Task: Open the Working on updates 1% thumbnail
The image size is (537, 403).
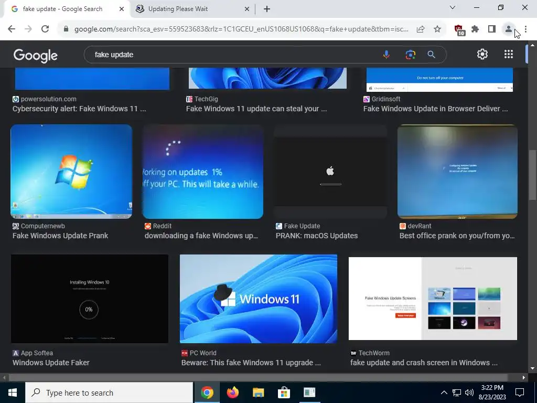Action: 203,172
